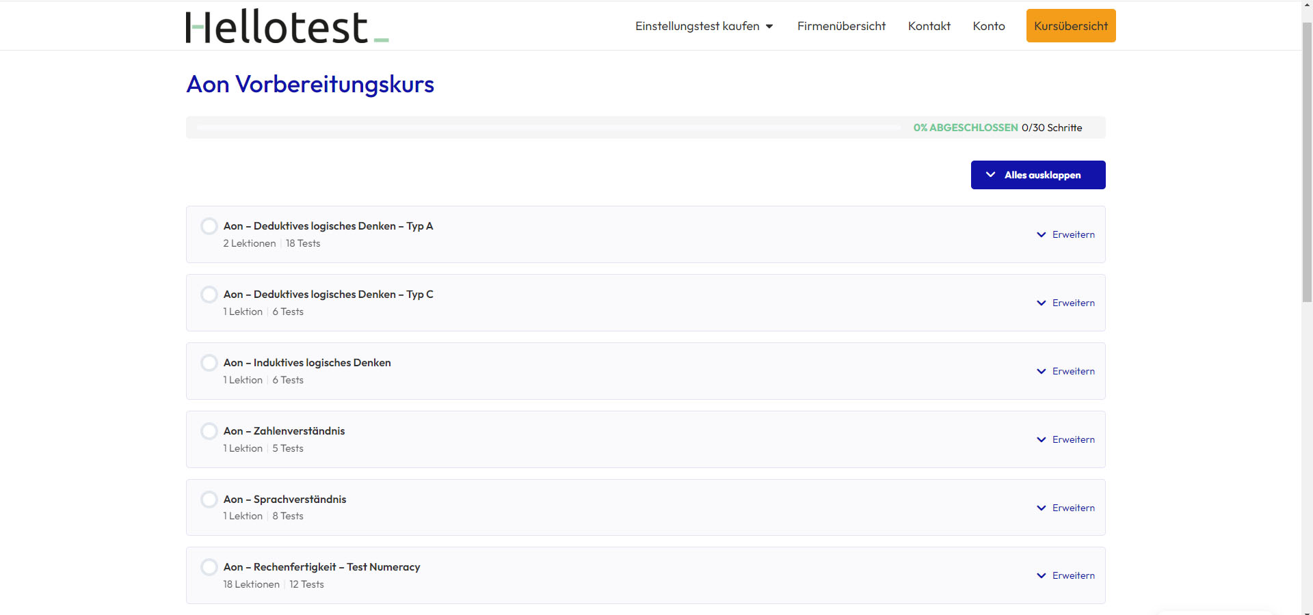
Task: Click status circle of Sprachverständnis
Action: pos(209,500)
